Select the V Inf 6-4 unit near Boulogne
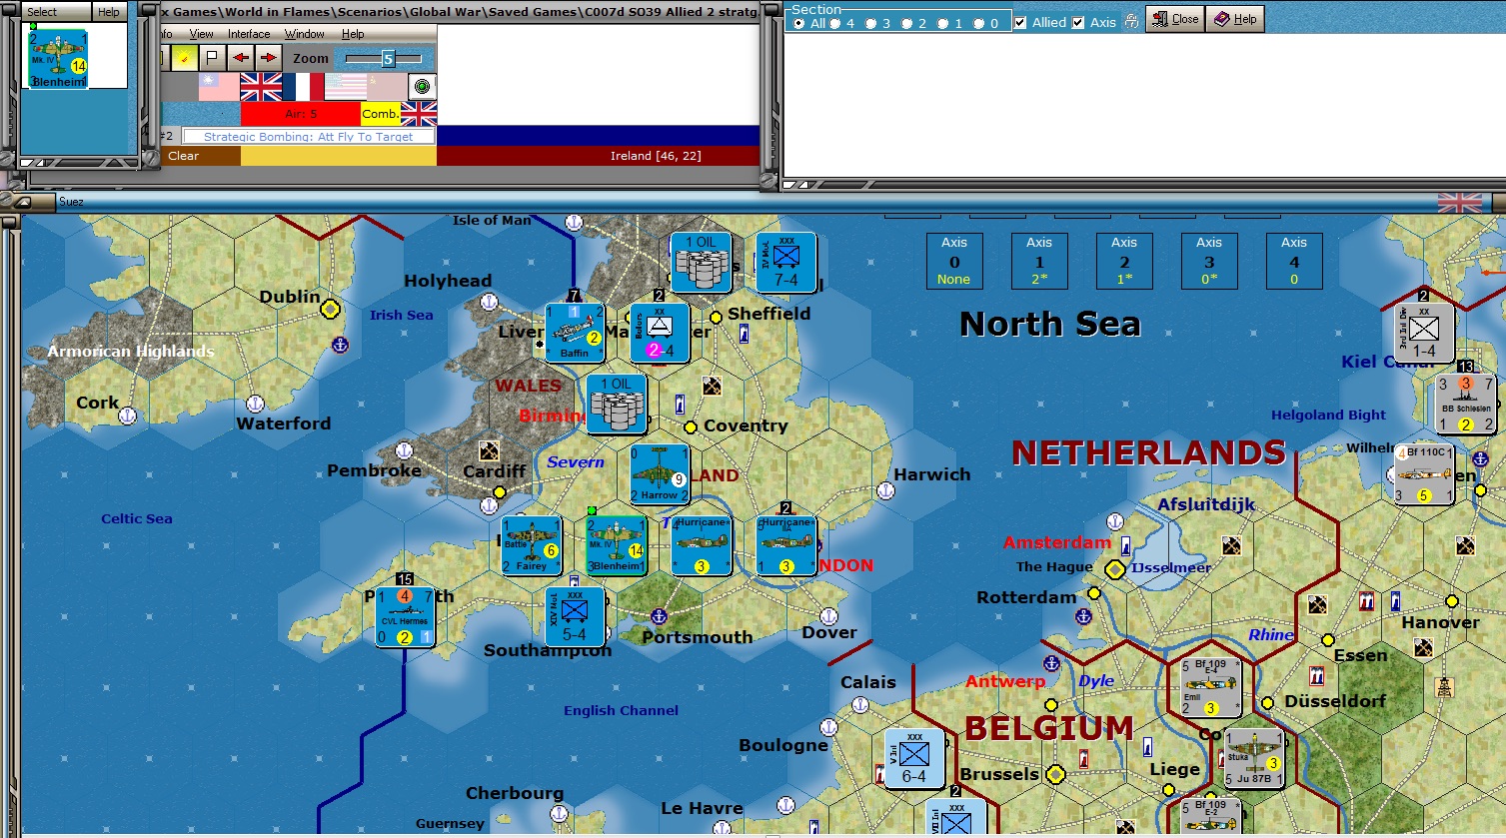Screen dimensions: 1506x838 914,758
